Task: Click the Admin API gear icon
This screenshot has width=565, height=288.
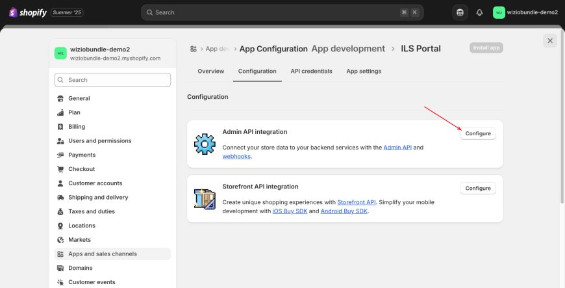Action: pyautogui.click(x=205, y=144)
